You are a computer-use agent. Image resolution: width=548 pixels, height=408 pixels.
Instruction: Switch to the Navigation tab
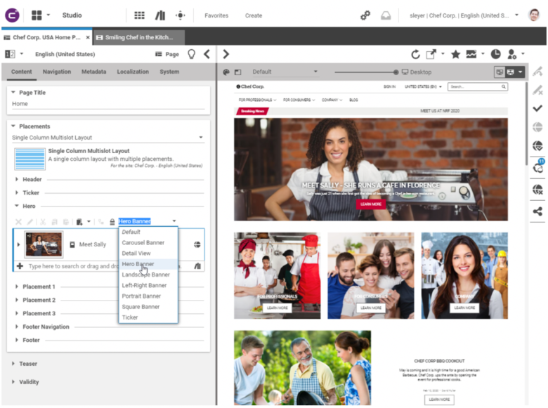click(57, 72)
